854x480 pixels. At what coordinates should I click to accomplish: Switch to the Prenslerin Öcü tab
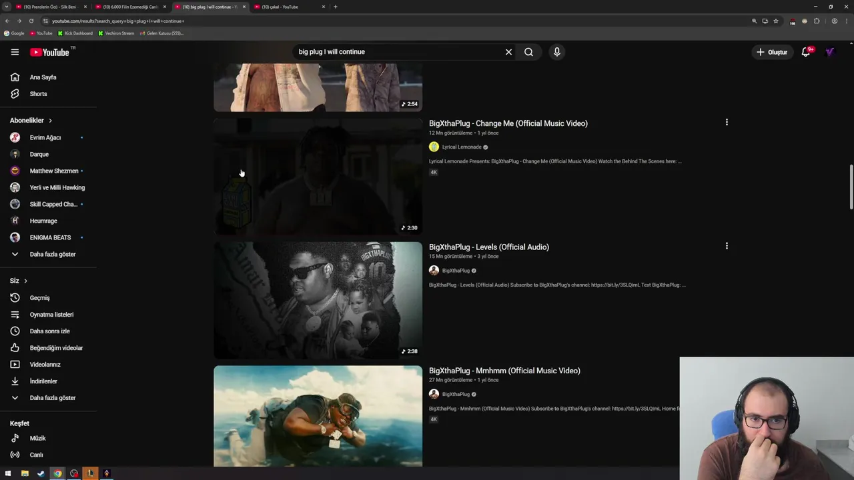pos(50,7)
